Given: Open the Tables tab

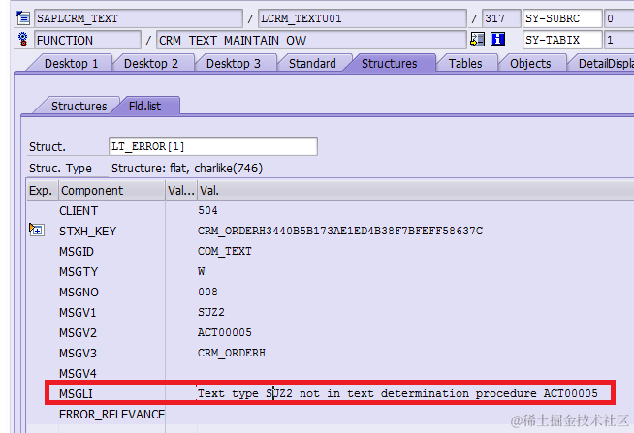Looking at the screenshot, I should 465,63.
